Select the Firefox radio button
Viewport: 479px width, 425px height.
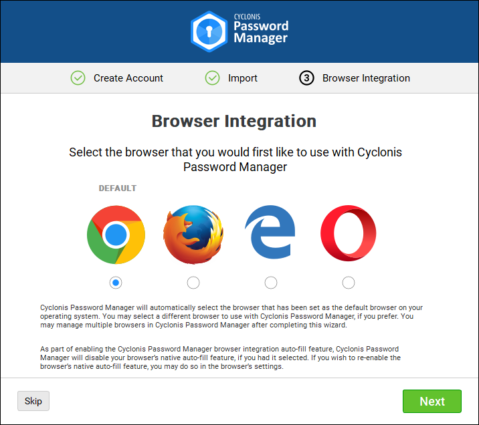[193, 283]
